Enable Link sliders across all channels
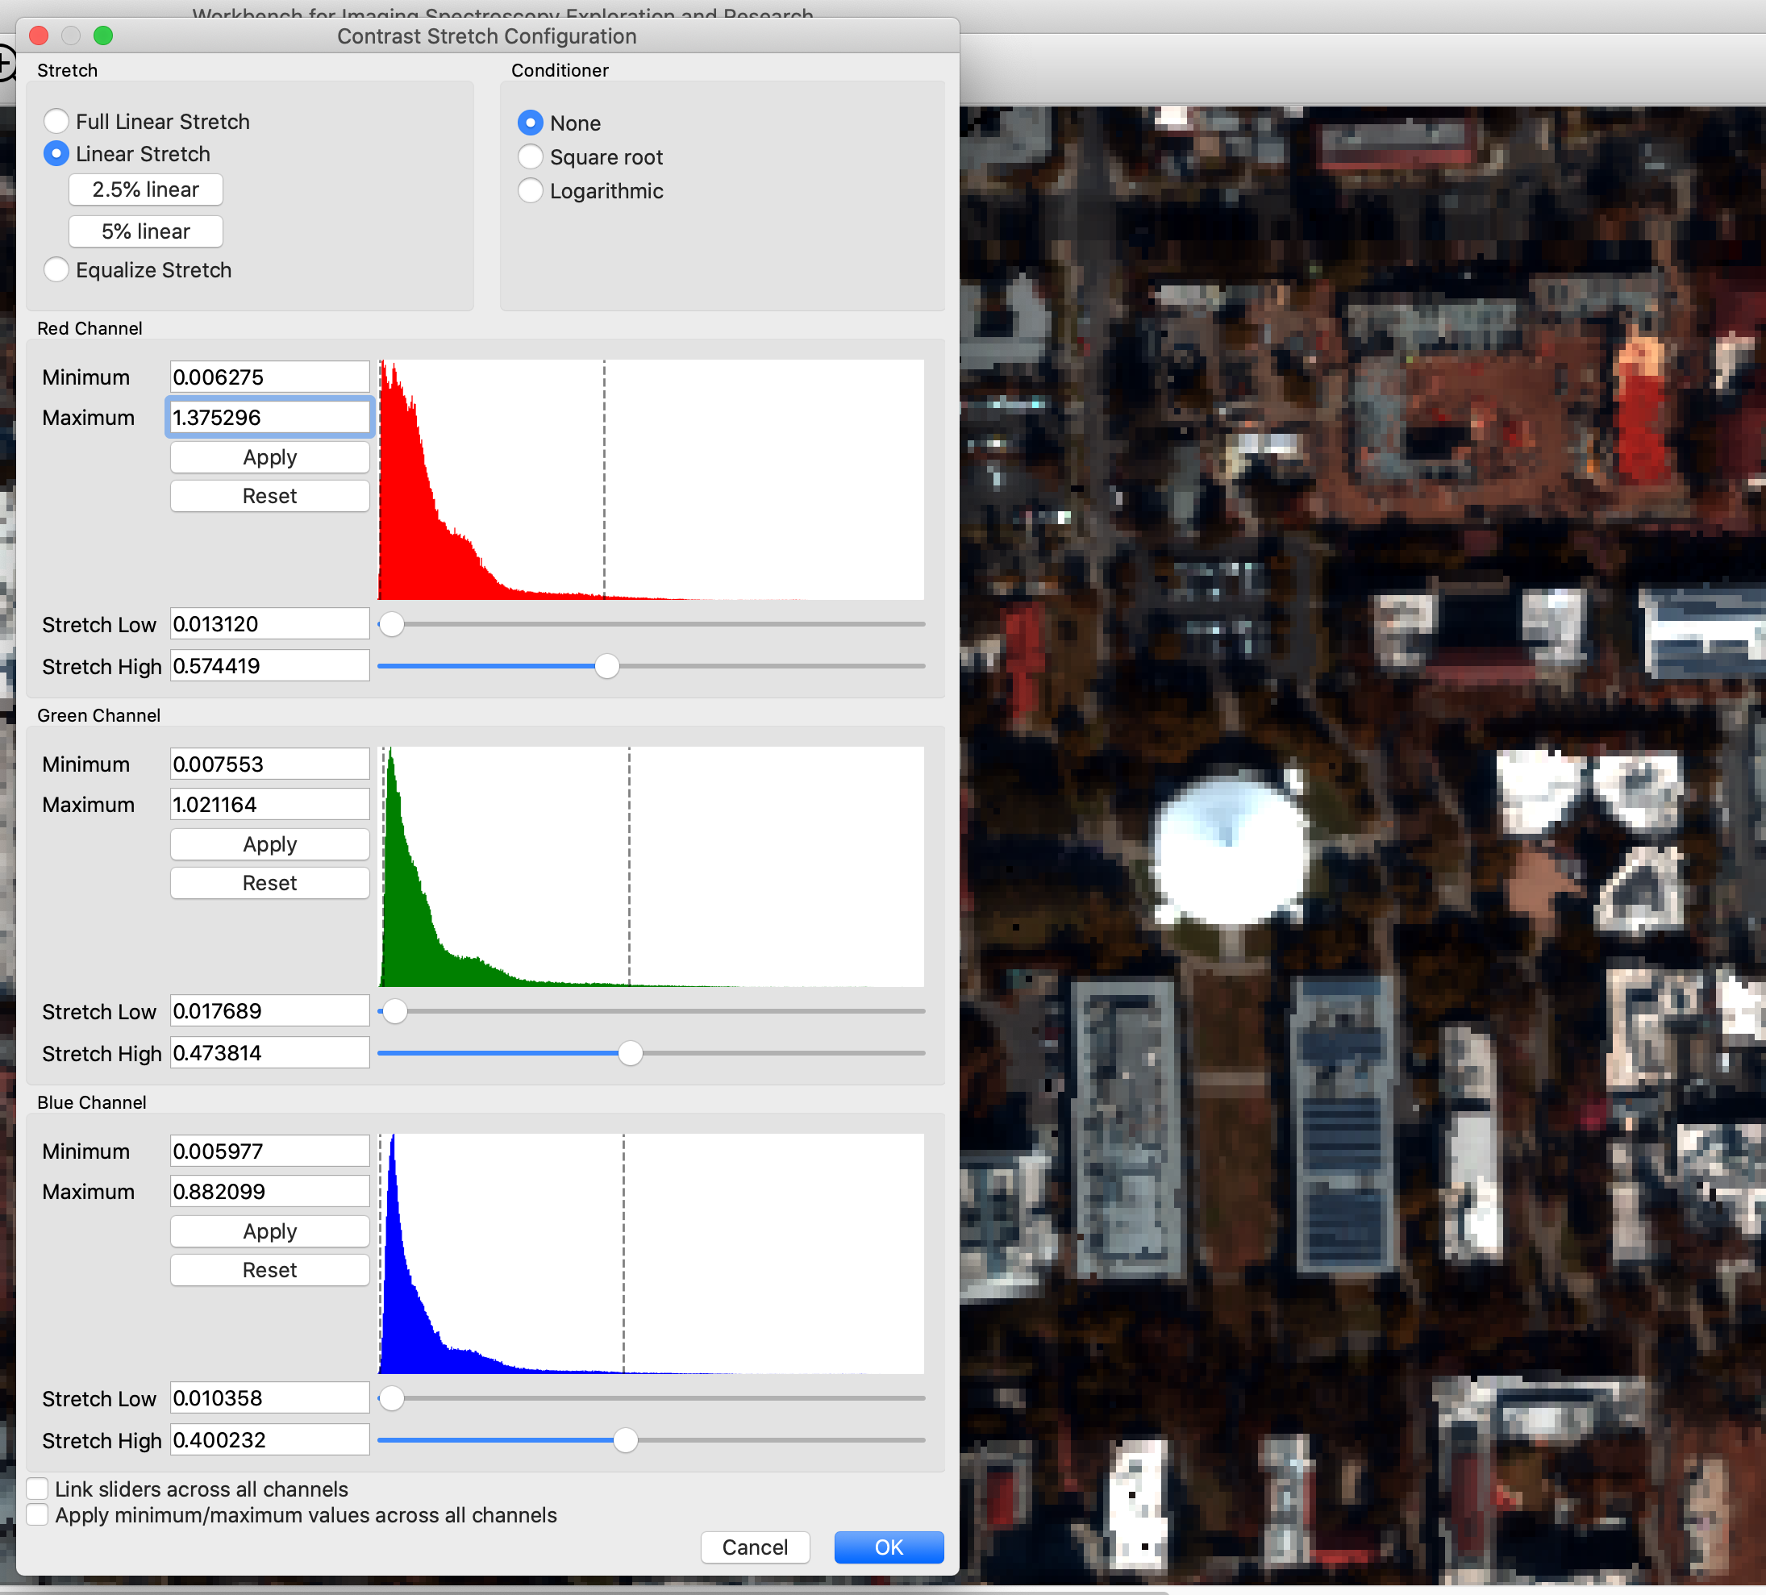This screenshot has width=1766, height=1595. tap(38, 1489)
